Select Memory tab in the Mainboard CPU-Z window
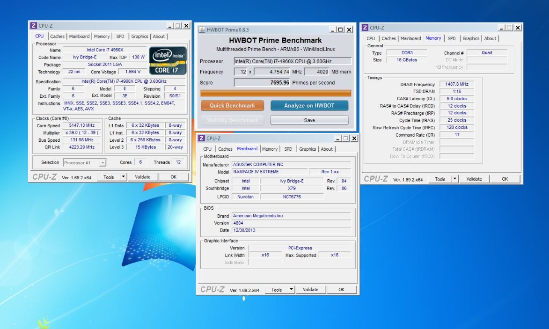 point(270,149)
